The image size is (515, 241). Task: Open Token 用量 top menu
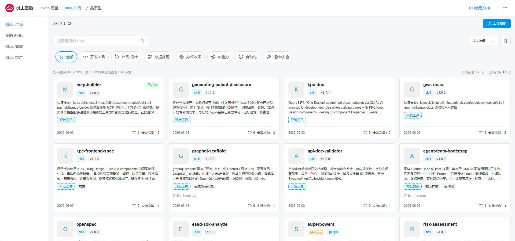(x=49, y=8)
